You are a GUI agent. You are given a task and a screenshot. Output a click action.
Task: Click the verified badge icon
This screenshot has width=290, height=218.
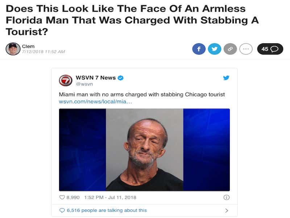point(121,78)
